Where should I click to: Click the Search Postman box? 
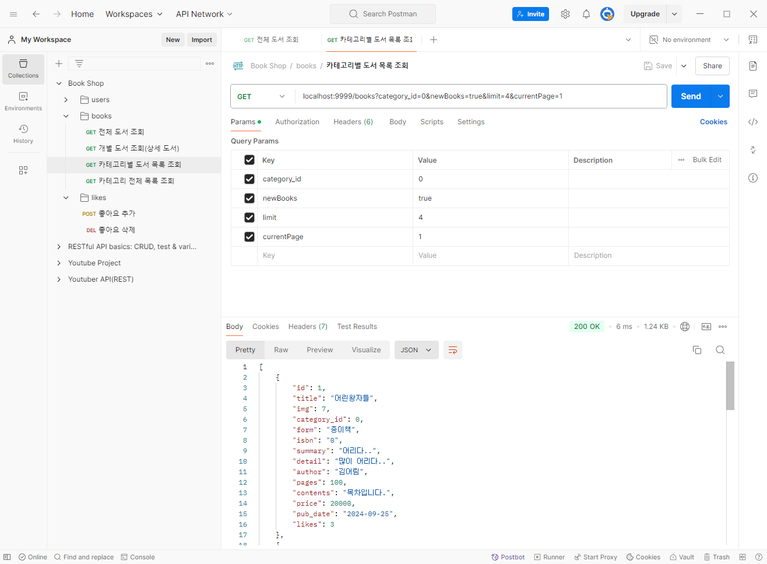pos(383,14)
